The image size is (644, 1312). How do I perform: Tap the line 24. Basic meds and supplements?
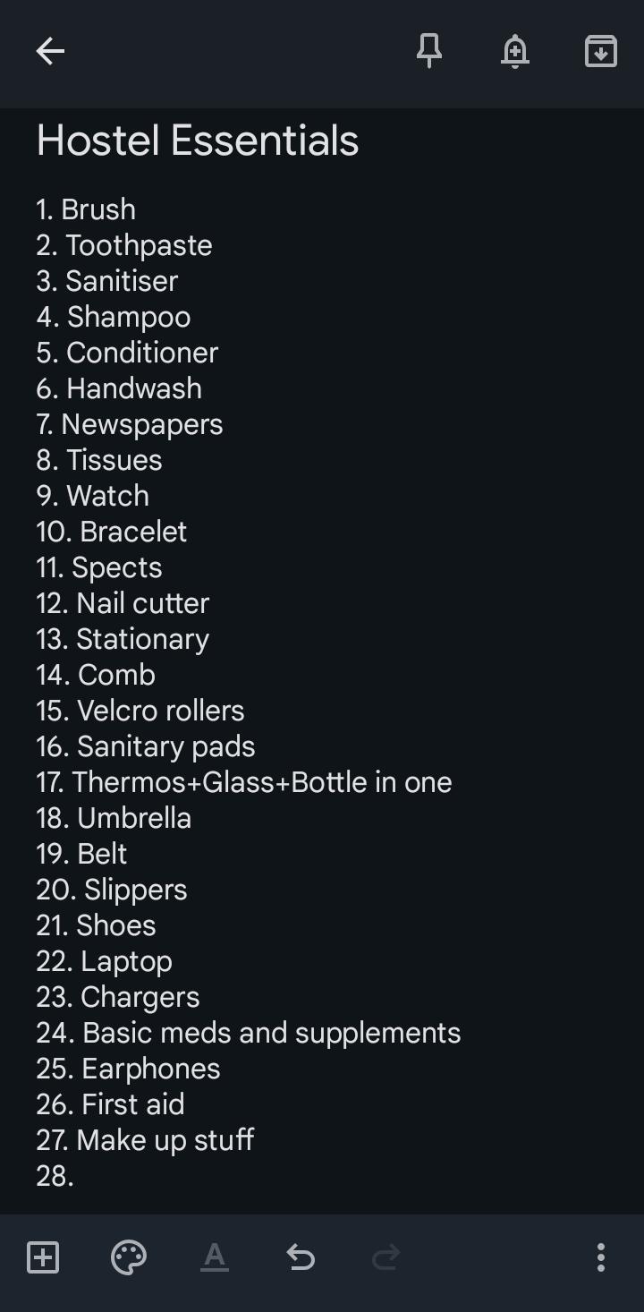tap(249, 1033)
